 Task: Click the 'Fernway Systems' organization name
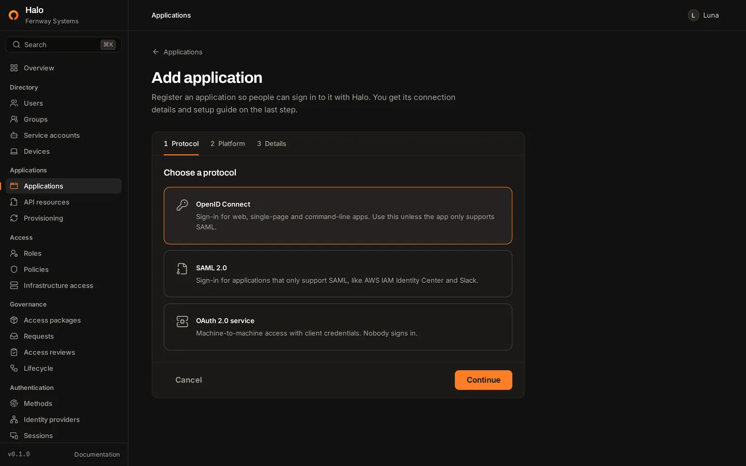click(52, 21)
